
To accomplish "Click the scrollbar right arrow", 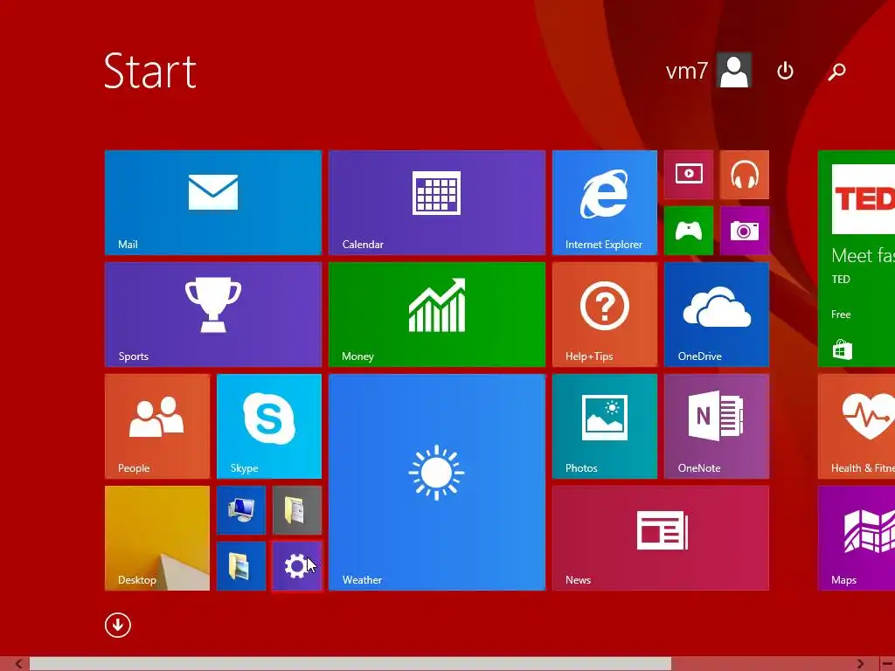I will coord(860,664).
